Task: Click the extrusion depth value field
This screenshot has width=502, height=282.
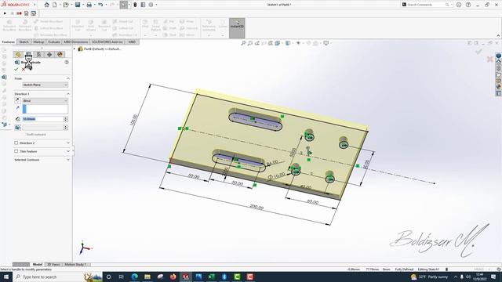Action: (43, 119)
